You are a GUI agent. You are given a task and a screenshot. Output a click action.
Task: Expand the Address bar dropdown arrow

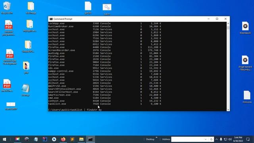206,139
